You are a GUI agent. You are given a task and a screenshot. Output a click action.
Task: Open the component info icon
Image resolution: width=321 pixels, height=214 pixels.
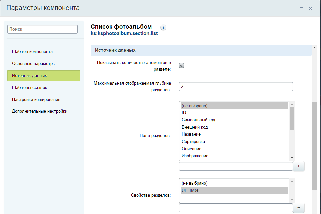(163, 27)
